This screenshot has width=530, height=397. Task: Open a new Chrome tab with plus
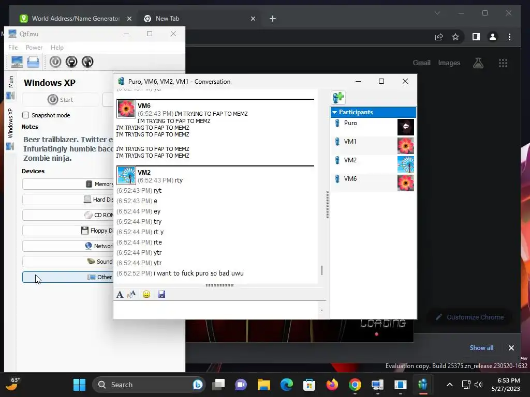tap(273, 19)
